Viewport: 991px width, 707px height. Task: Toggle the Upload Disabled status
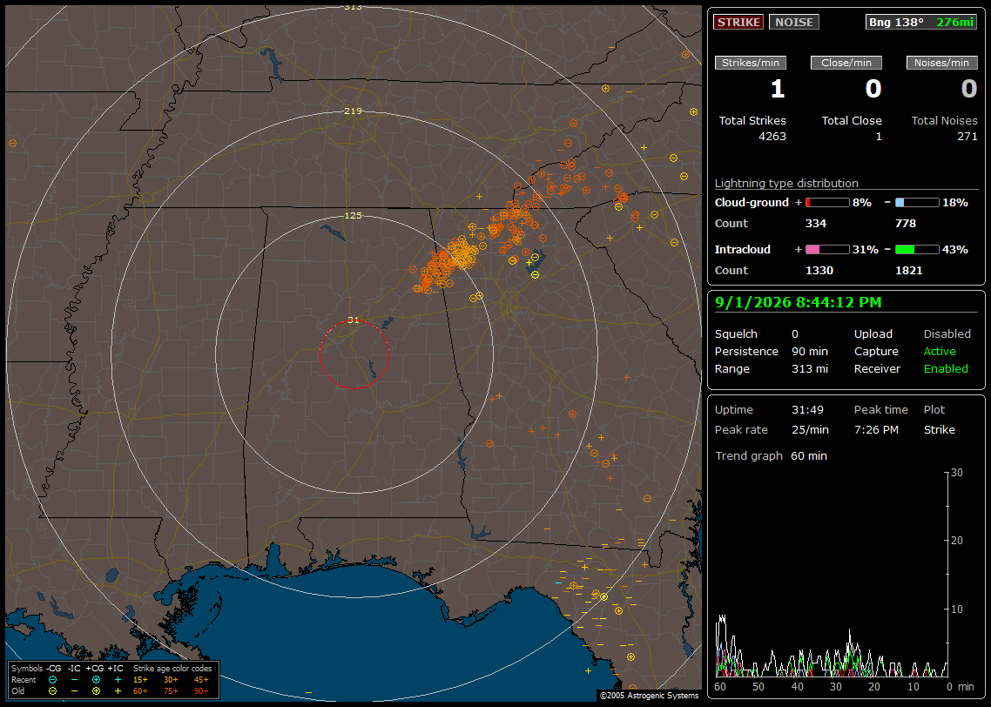947,333
